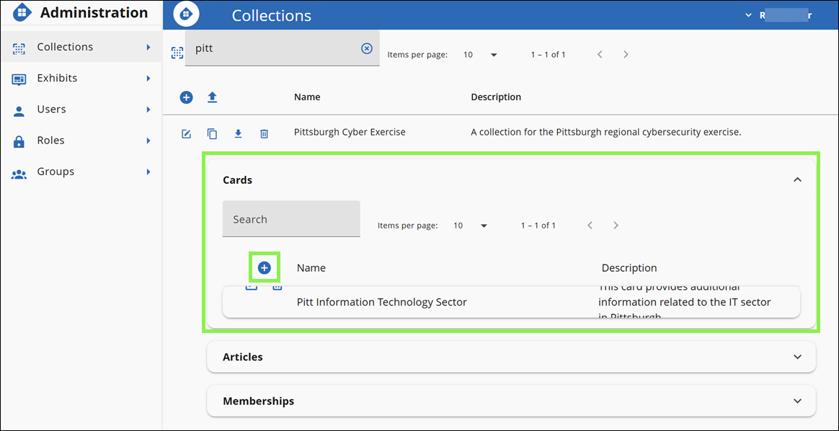Screen dimensions: 839x431
Task: Download Pittsburgh Cyber Exercise collection
Action: coord(238,133)
